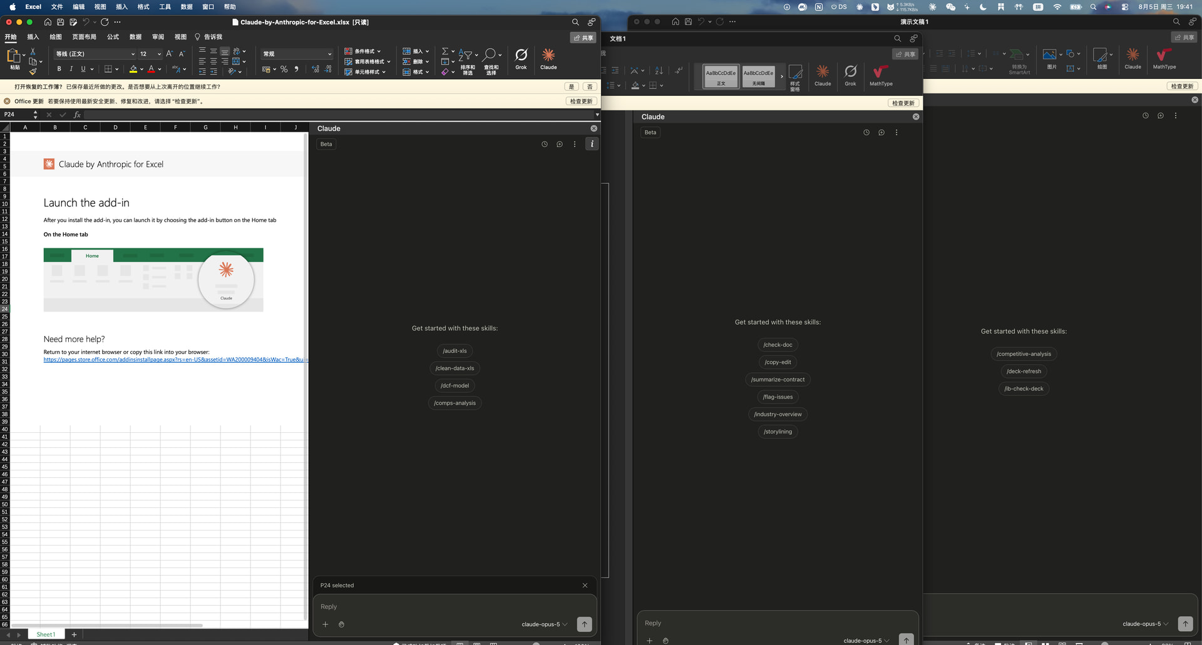
Task: Open chat history in Word Claude pane
Action: tap(866, 133)
